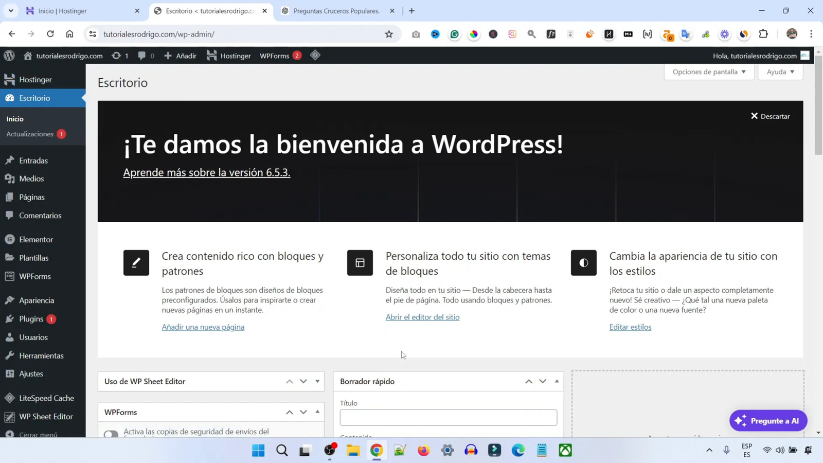Click Abrir el editor del sitio link
The image size is (823, 463).
point(422,317)
